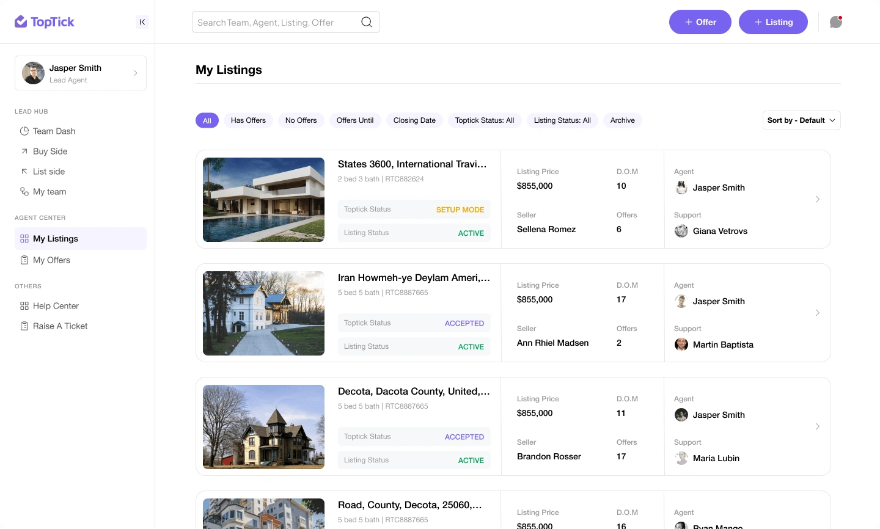Click support name Giana Vetrovs

click(720, 231)
